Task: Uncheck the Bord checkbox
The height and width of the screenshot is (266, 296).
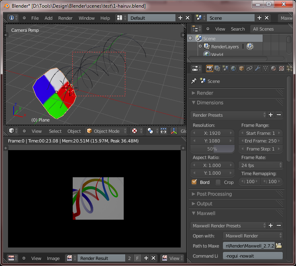Action: (194, 182)
